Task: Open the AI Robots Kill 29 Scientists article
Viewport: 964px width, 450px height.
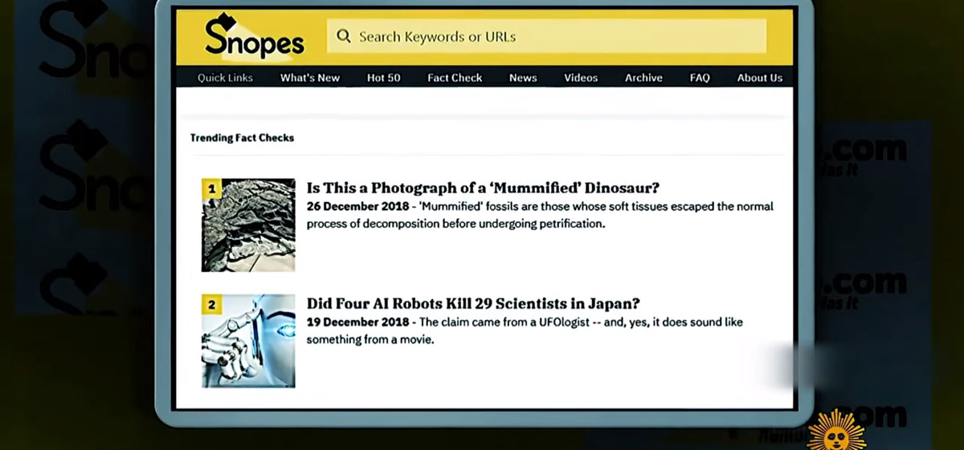Action: coord(473,304)
